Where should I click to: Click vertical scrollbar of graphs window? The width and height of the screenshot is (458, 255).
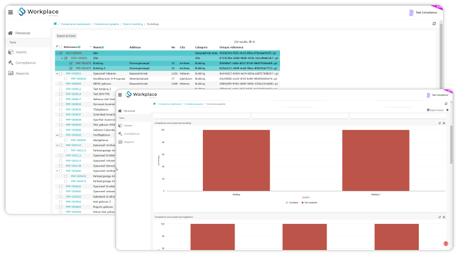pos(451,144)
